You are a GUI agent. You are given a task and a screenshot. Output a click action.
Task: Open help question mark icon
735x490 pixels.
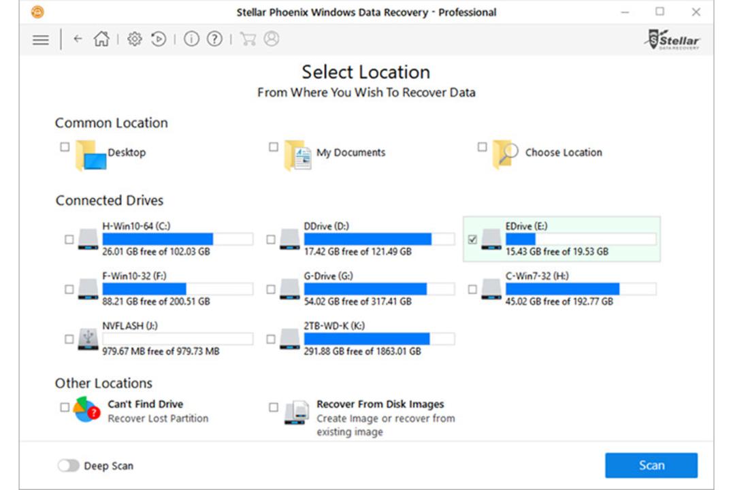pos(214,39)
